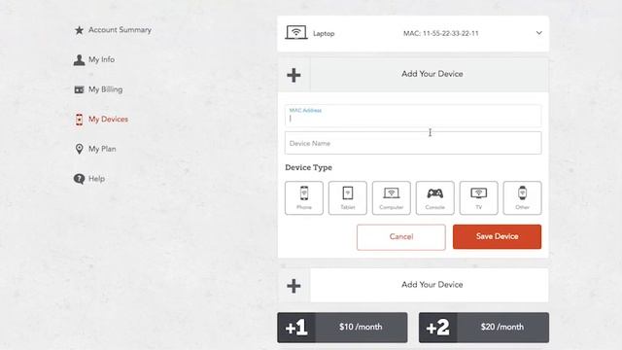This screenshot has width=622, height=350.
Task: Add one device slot for $10 /month
Action: pos(342,328)
